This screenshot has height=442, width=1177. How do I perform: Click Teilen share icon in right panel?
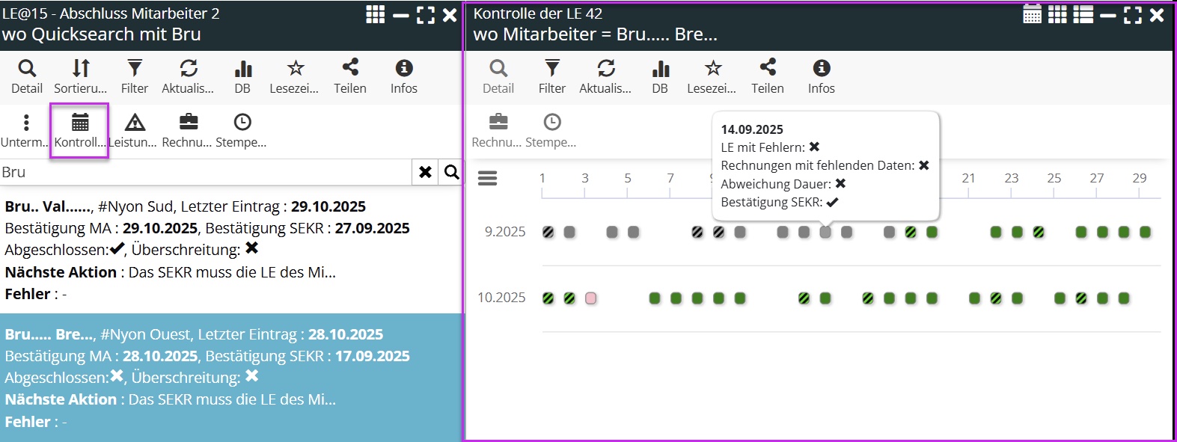pos(767,76)
